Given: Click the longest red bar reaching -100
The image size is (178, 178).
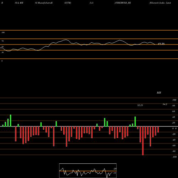Looking at the screenshot, I should coord(143,141).
